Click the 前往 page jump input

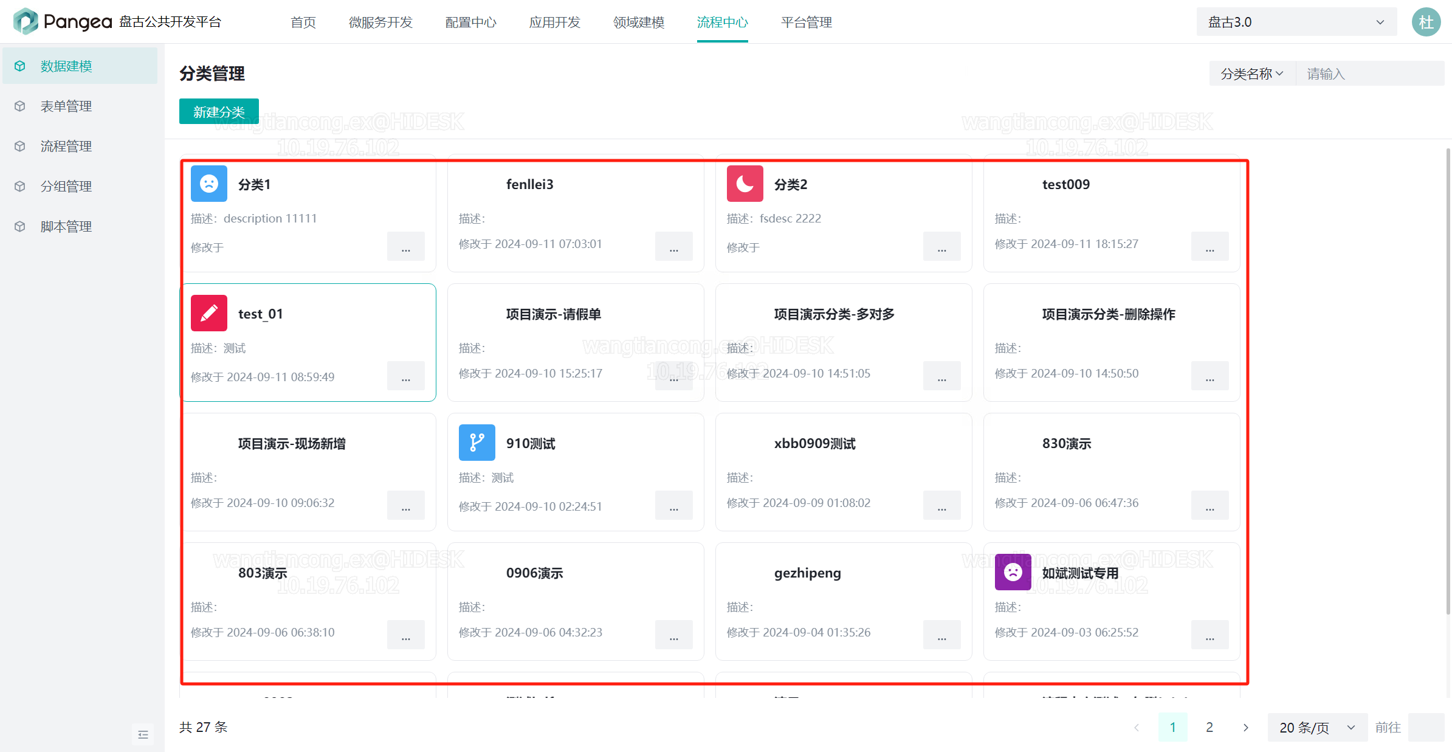pyautogui.click(x=1426, y=727)
